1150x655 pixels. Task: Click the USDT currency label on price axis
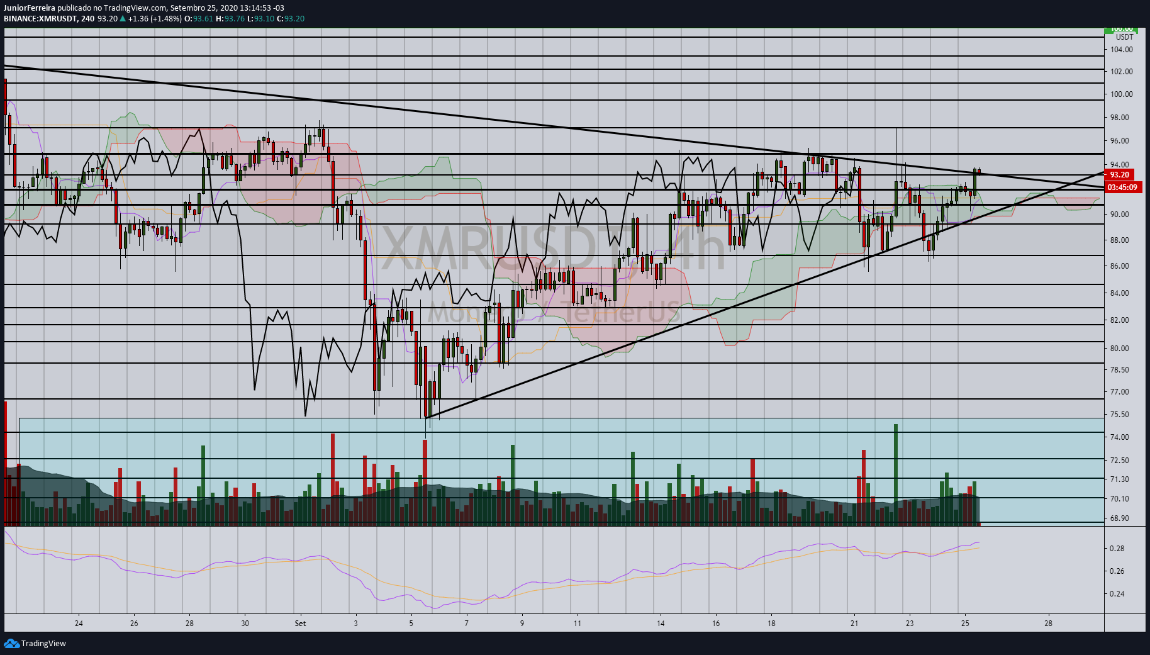[x=1124, y=37]
